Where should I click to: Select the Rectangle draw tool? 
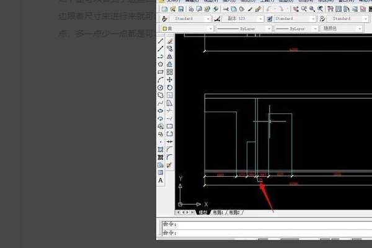pos(161,72)
